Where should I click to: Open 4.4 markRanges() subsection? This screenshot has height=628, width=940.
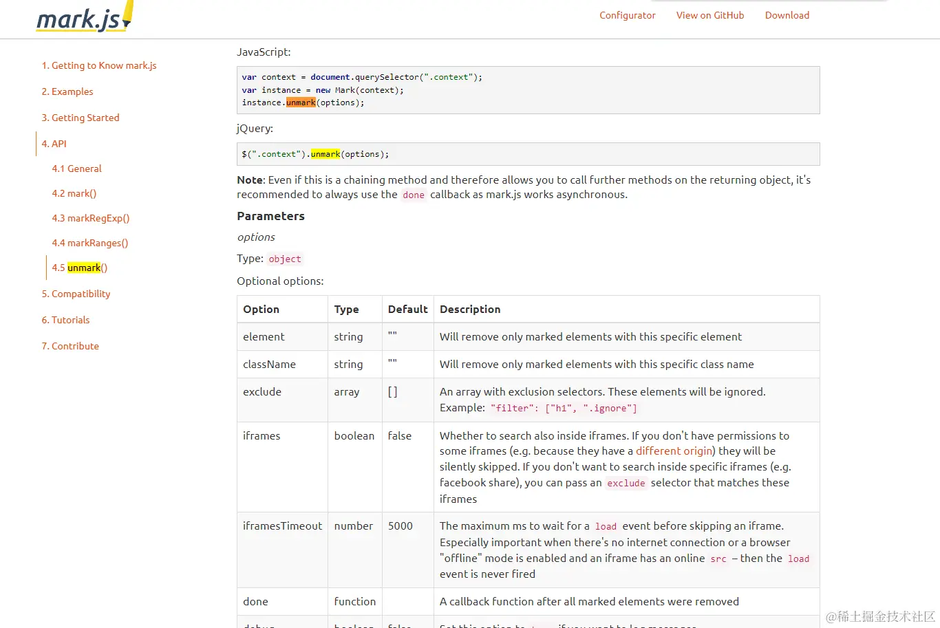[90, 243]
